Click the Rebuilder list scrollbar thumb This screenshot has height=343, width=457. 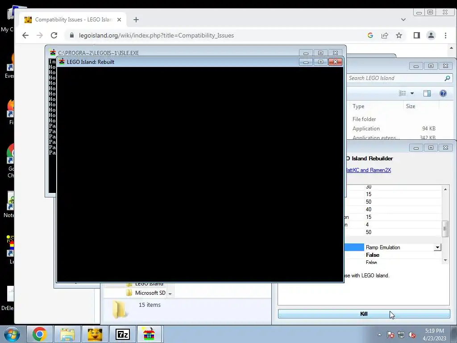tap(445, 228)
